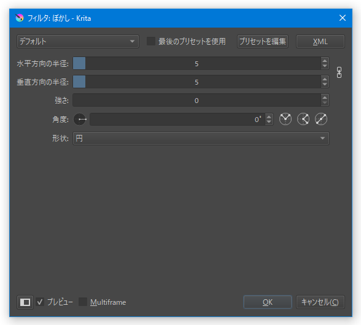Increase 強さ value with up arrow
The image size is (361, 325).
coord(325,97)
